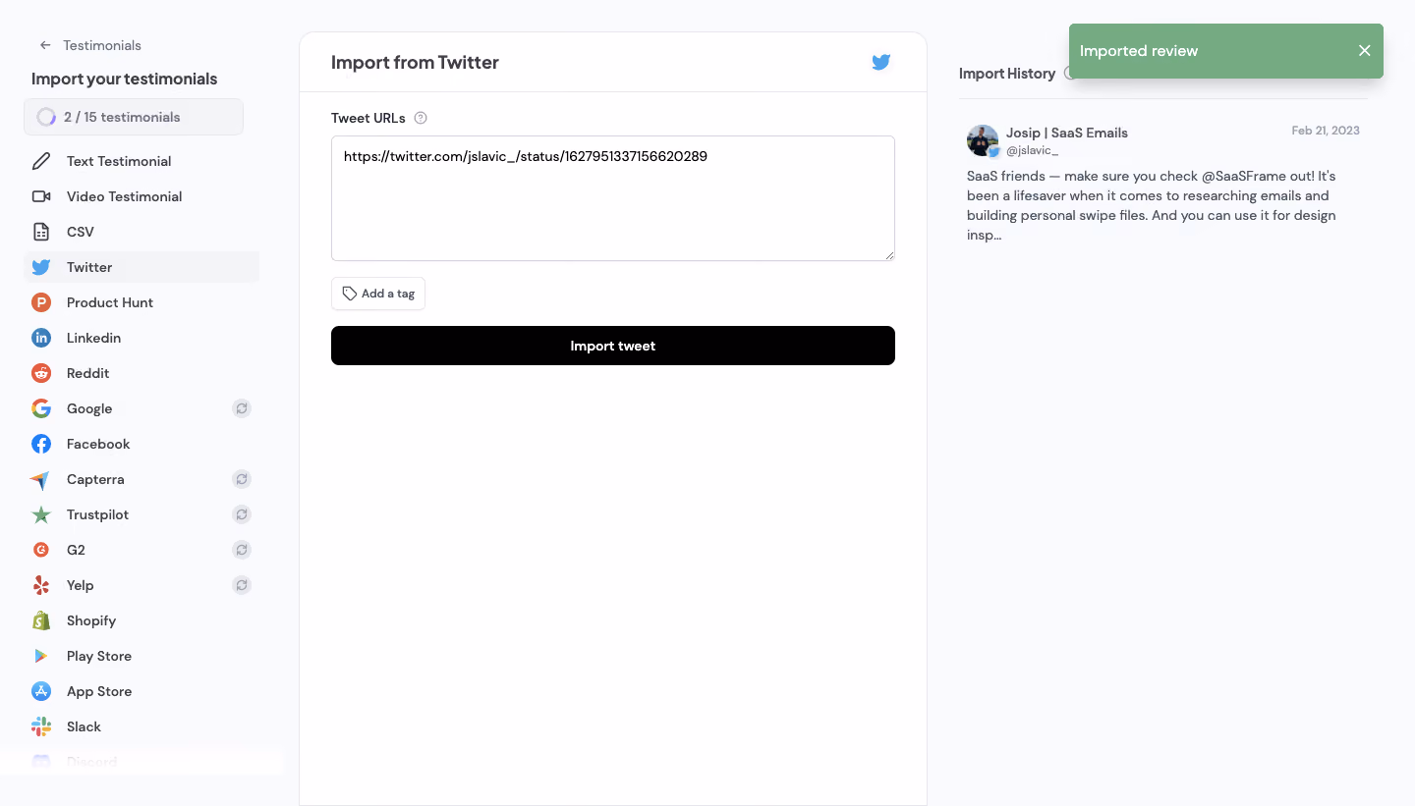Dismiss the Imported review notification

tap(1364, 51)
